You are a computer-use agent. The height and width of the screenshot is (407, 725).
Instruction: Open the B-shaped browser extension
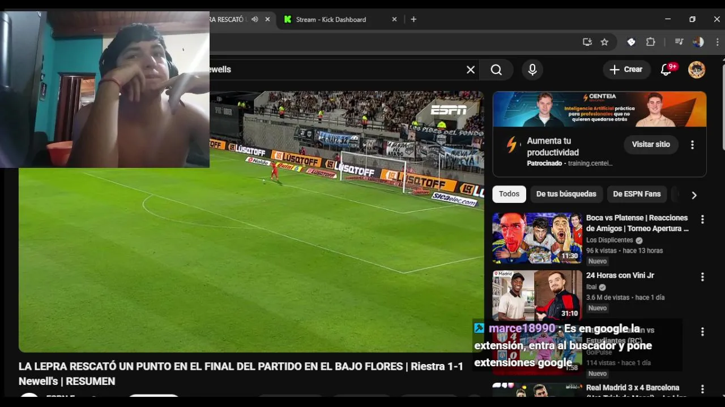click(631, 42)
